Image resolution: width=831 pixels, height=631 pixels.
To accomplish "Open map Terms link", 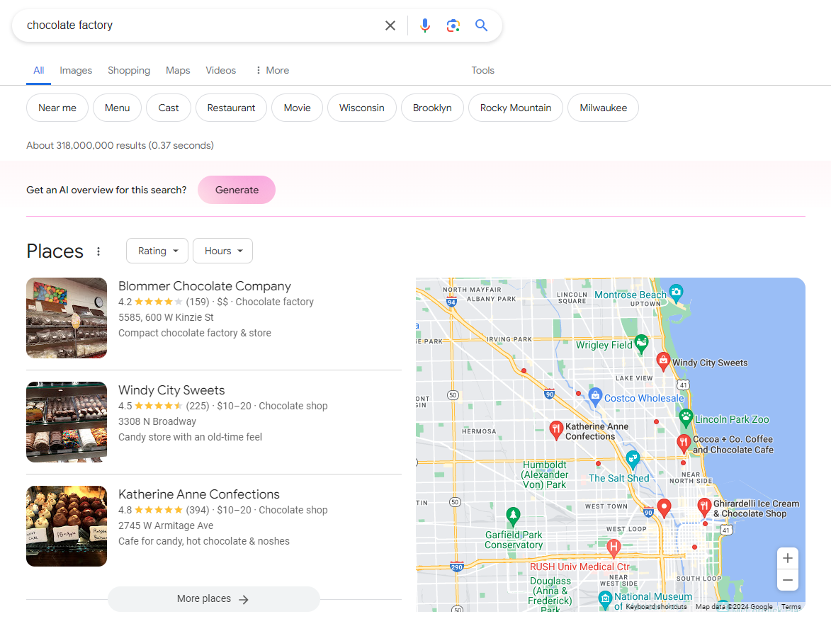I will click(x=791, y=607).
